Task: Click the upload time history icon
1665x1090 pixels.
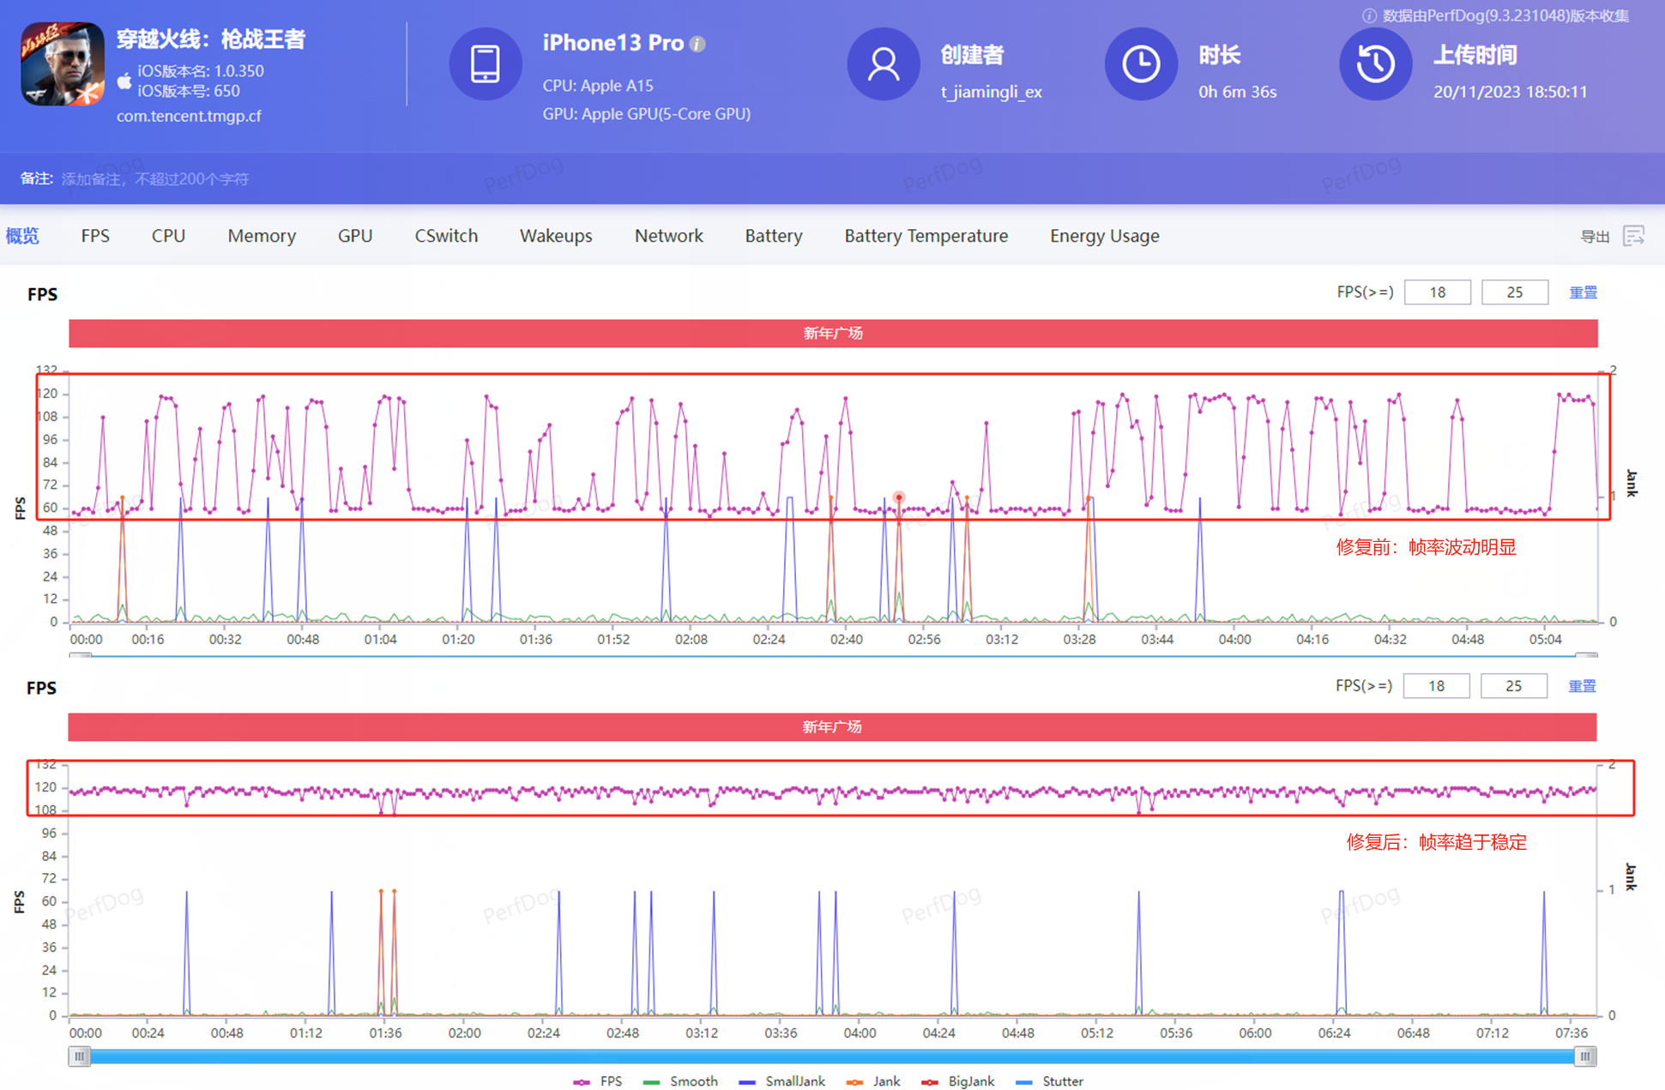Action: tap(1376, 64)
